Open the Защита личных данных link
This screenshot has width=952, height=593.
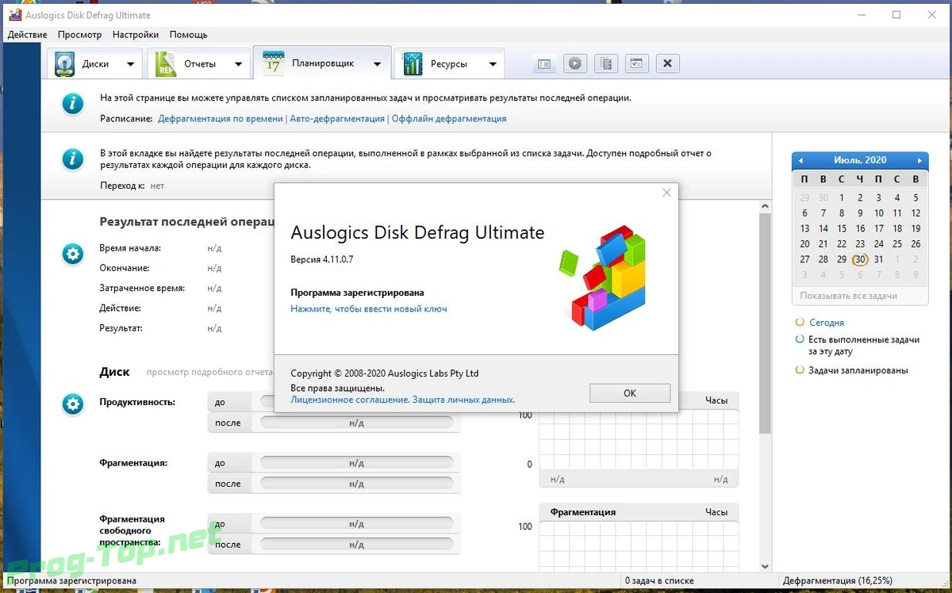pos(463,400)
